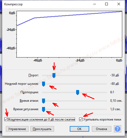Click the Отмена button
Screen dimensions: 127x138
click(101, 129)
